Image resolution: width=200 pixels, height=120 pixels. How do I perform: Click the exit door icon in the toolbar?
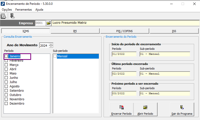[x=12, y=16]
